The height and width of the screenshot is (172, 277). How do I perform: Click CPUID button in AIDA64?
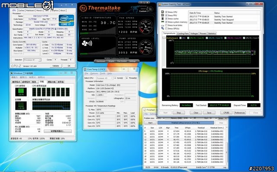point(226,113)
